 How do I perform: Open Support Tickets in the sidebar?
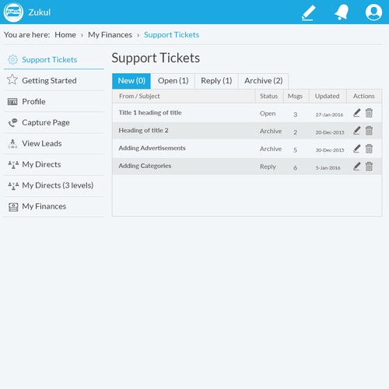[54, 60]
